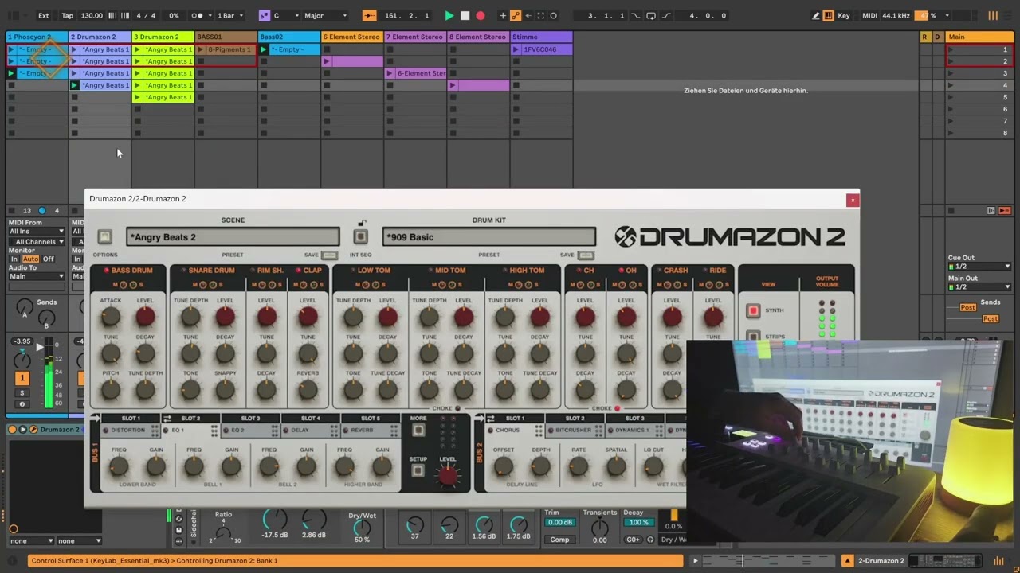Open the MIDI From All Ins dropdown

tap(37, 232)
